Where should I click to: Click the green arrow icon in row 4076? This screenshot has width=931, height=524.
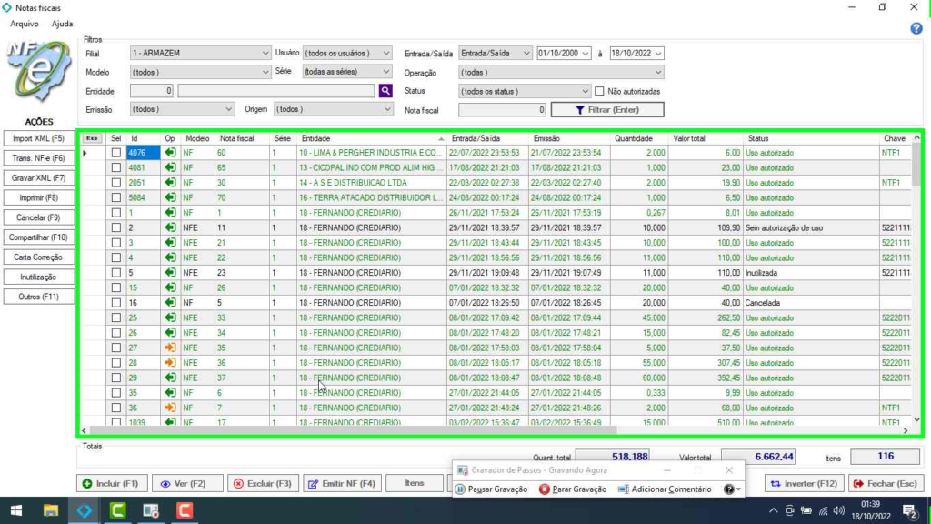tap(170, 153)
